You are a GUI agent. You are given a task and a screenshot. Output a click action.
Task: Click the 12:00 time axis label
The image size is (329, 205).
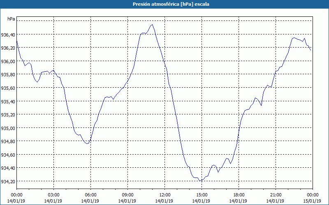(x=165, y=195)
